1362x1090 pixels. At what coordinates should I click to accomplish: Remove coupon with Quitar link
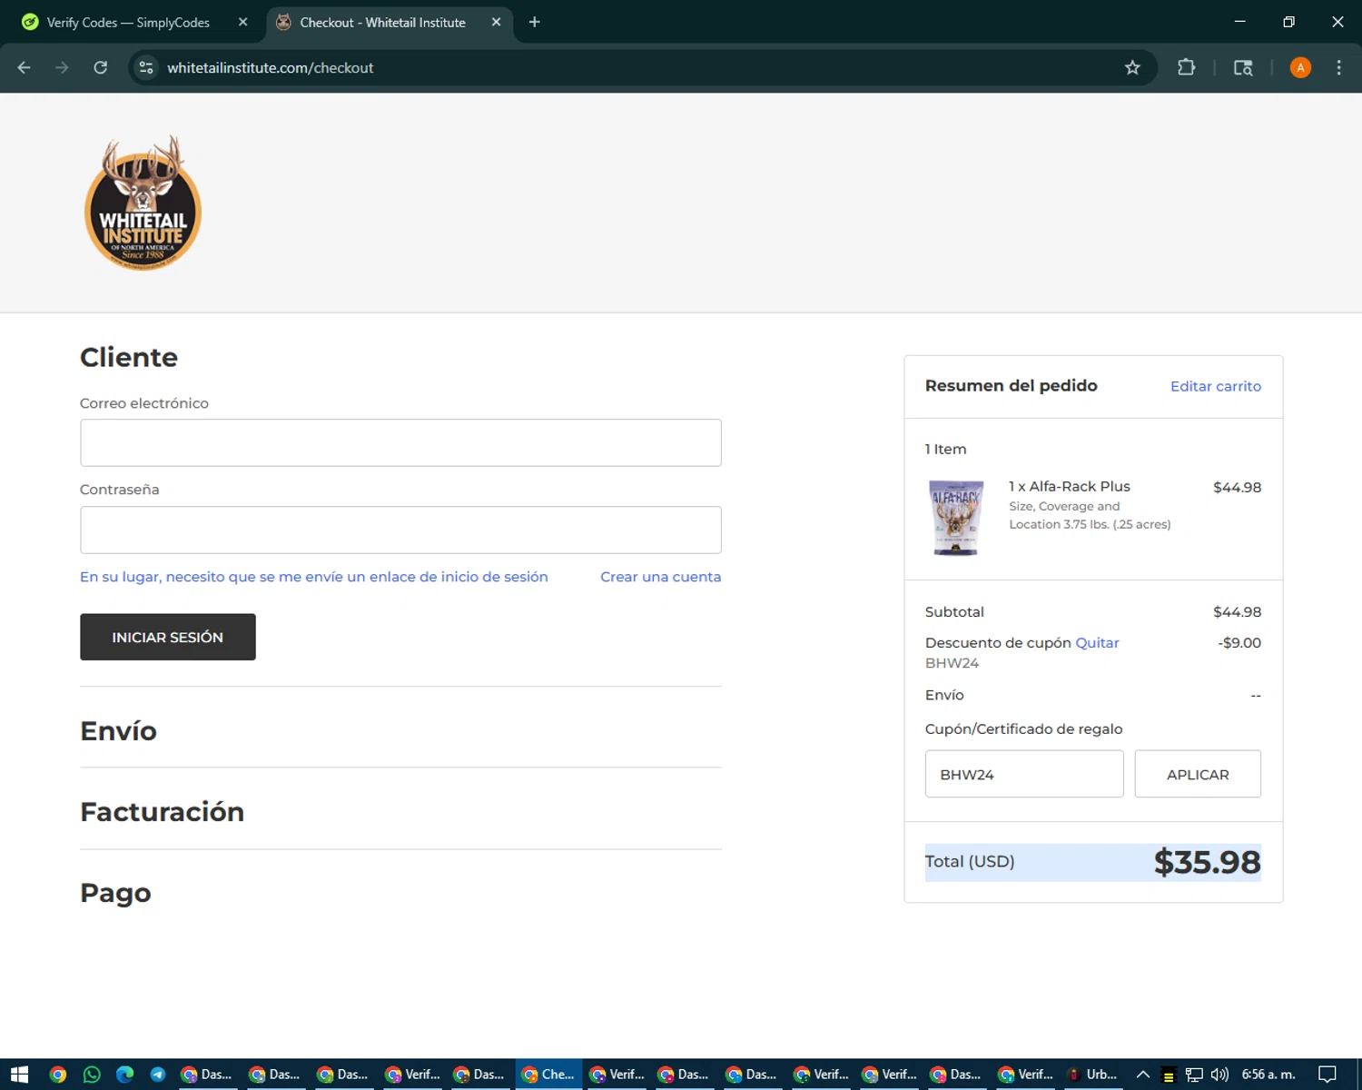click(x=1097, y=642)
